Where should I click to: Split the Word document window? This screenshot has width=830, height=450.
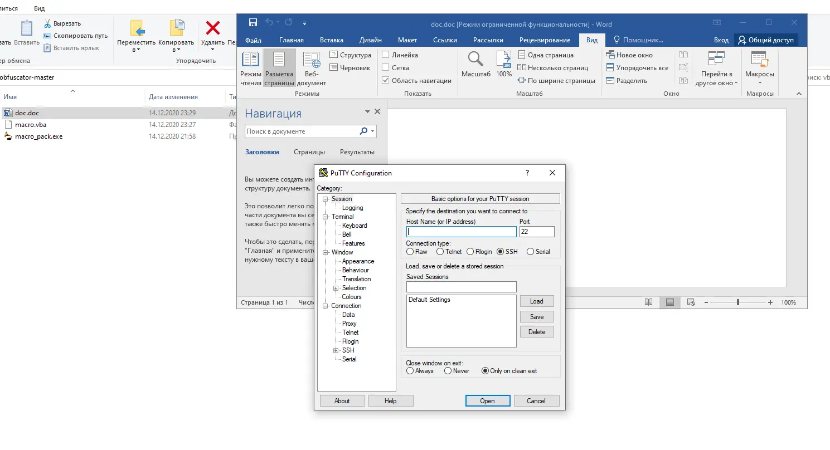click(627, 81)
